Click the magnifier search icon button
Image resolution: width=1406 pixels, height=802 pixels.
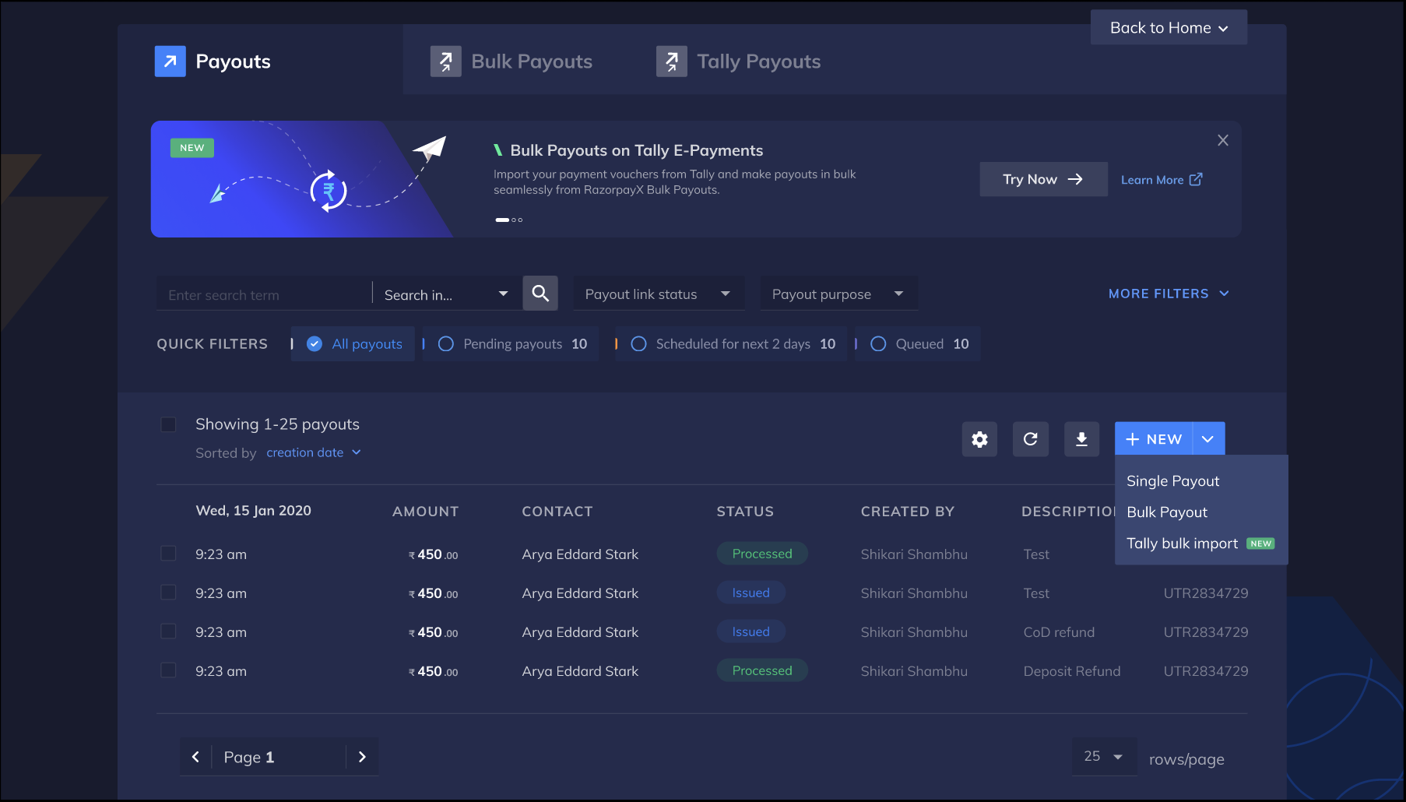point(540,294)
